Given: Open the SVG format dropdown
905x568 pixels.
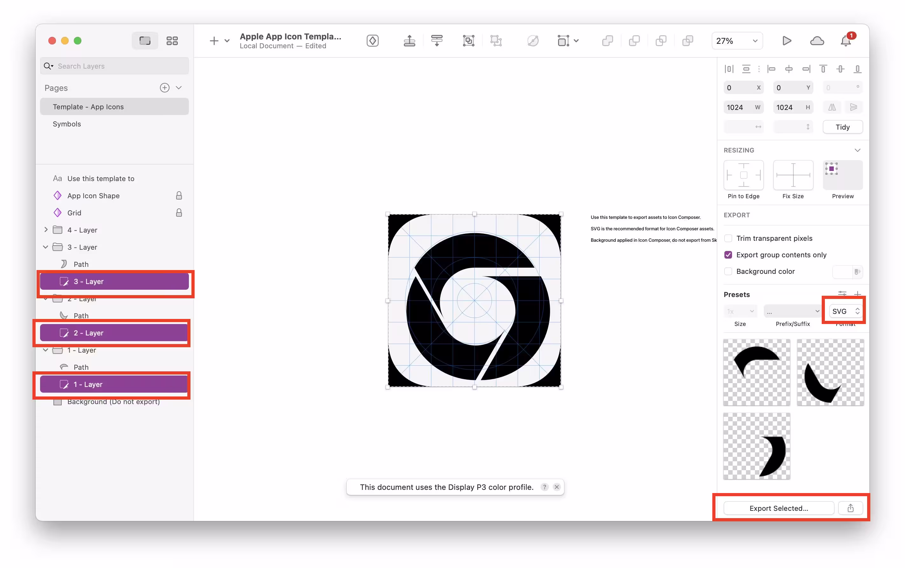Looking at the screenshot, I should (845, 311).
